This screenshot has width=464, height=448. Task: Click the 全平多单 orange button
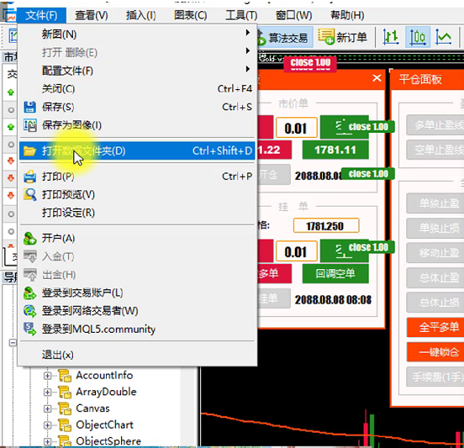click(x=435, y=327)
